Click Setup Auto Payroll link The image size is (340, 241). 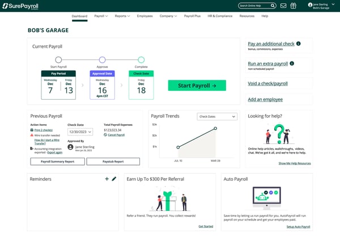point(298,227)
